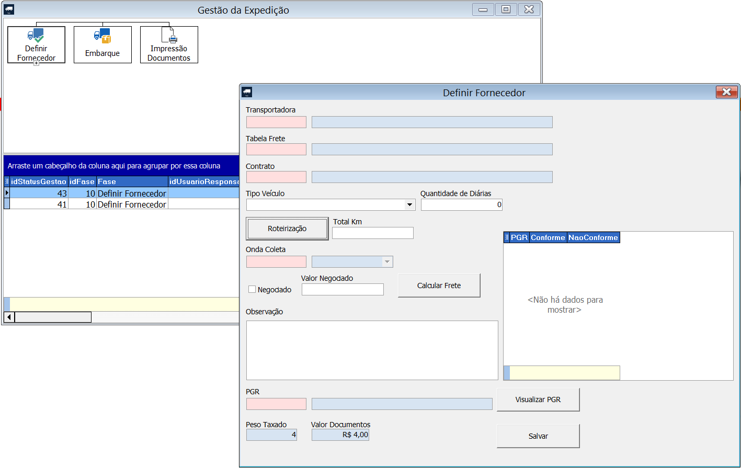Sort by the NaoConforme column header
Image resolution: width=741 pixels, height=468 pixels.
pyautogui.click(x=594, y=237)
